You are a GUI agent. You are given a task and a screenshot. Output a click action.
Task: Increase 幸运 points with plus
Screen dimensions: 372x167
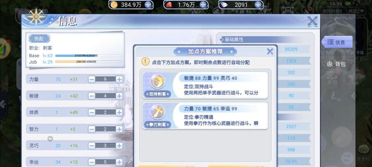coord(119,162)
